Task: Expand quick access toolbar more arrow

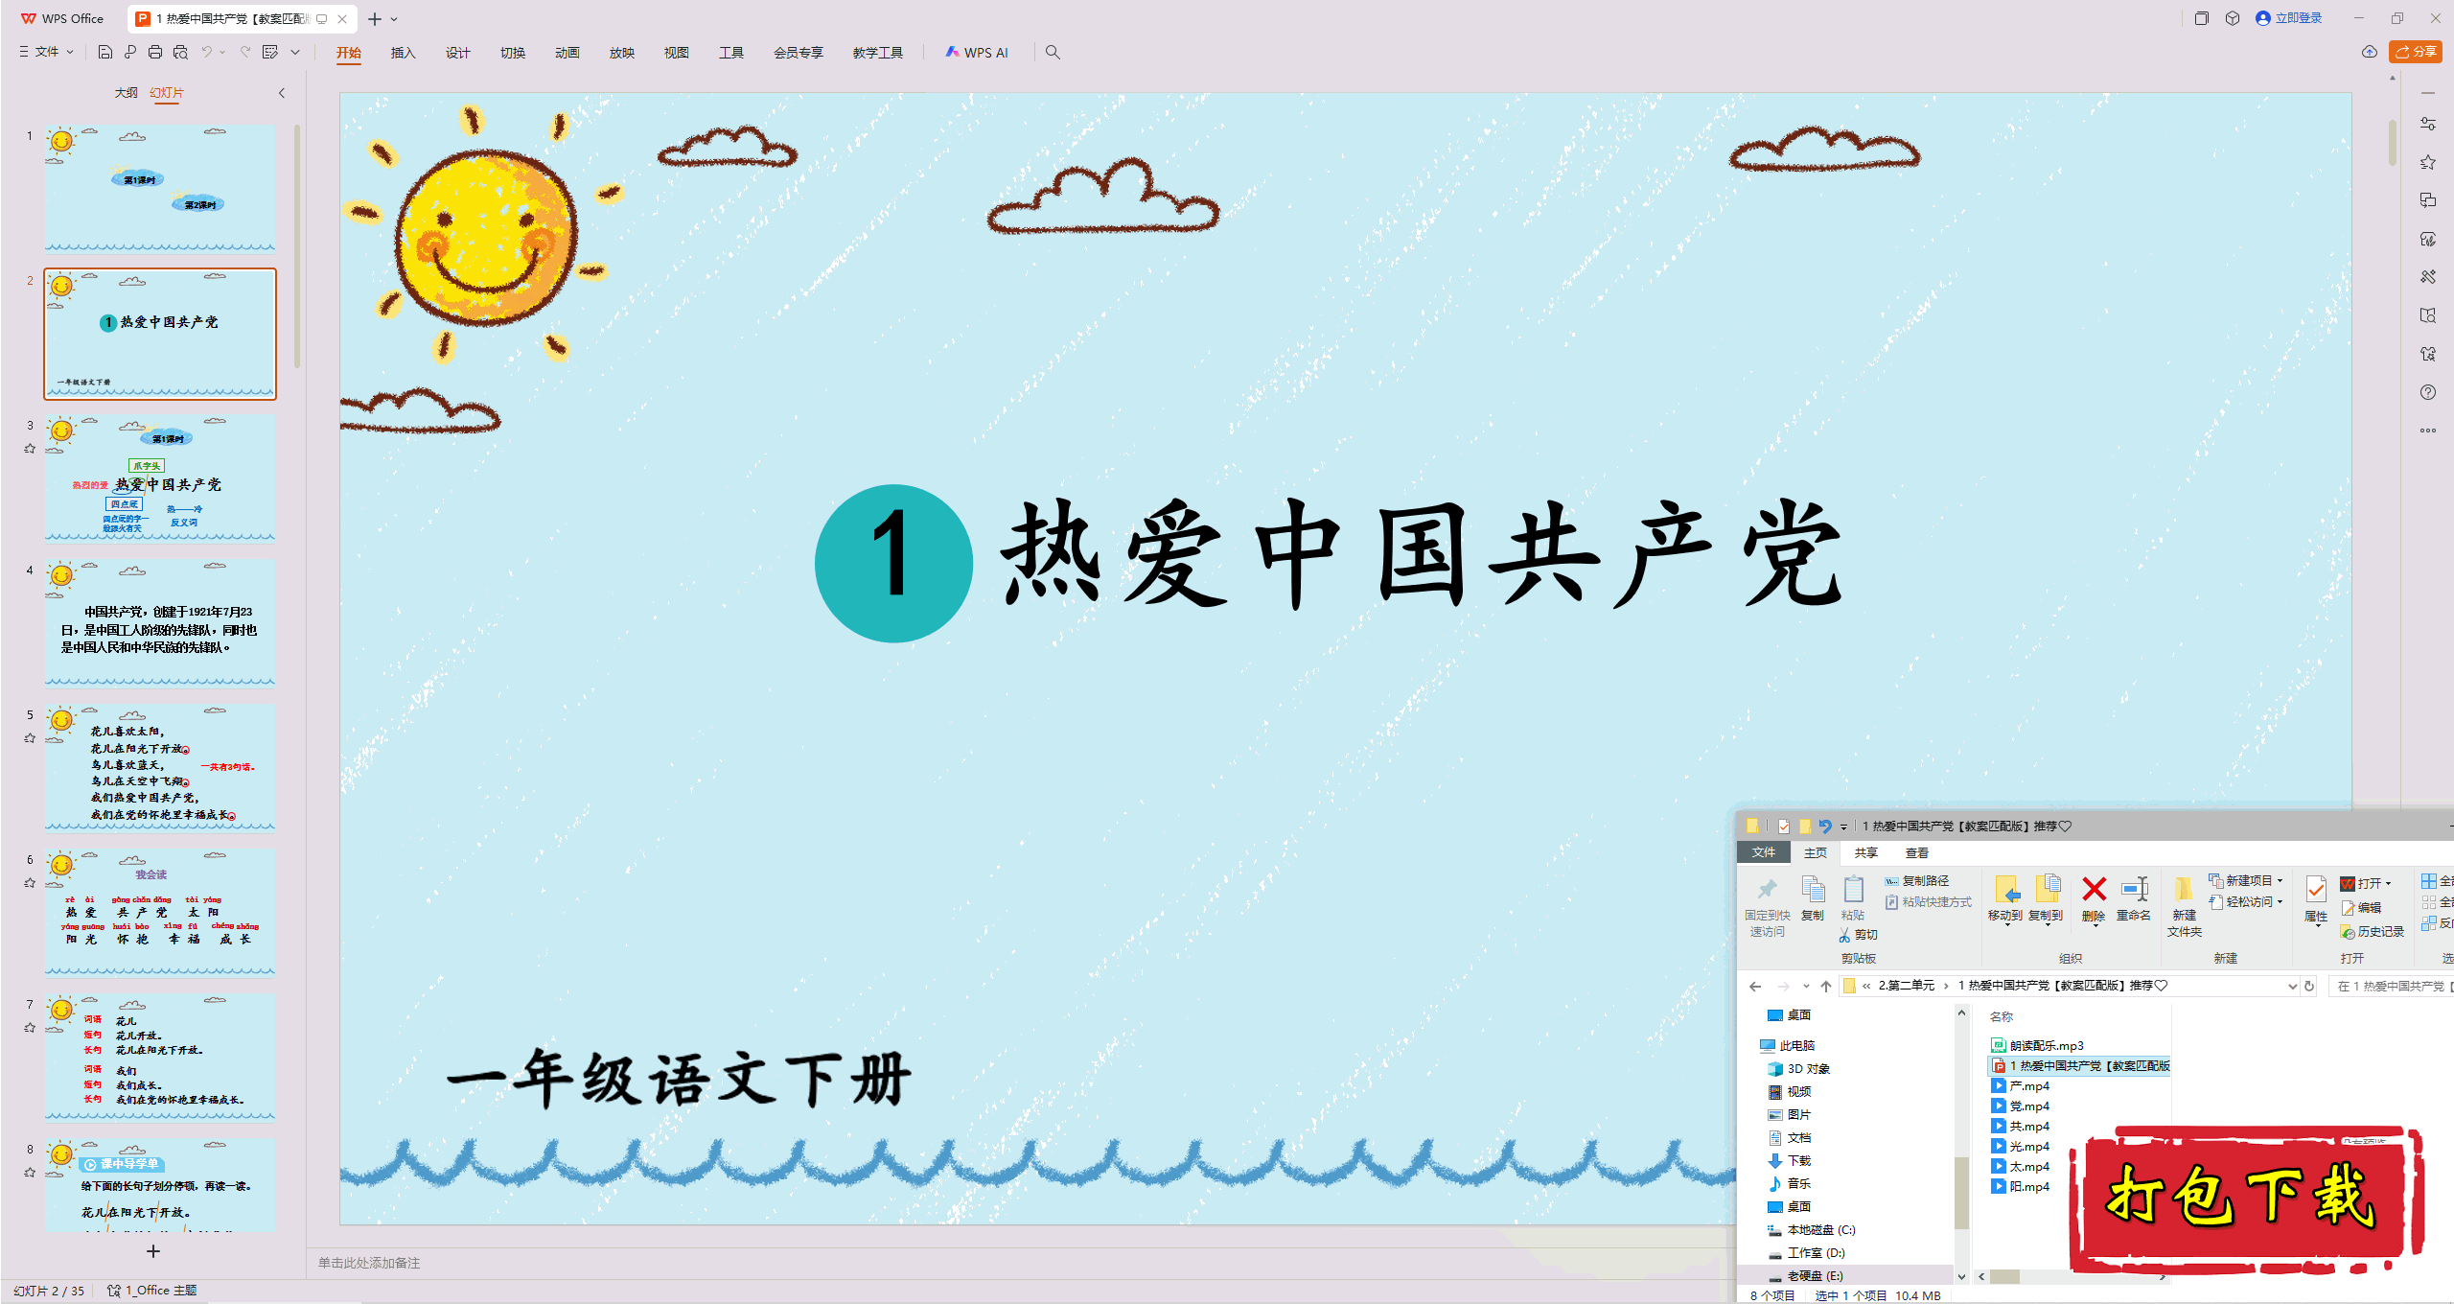Action: pos(295,52)
